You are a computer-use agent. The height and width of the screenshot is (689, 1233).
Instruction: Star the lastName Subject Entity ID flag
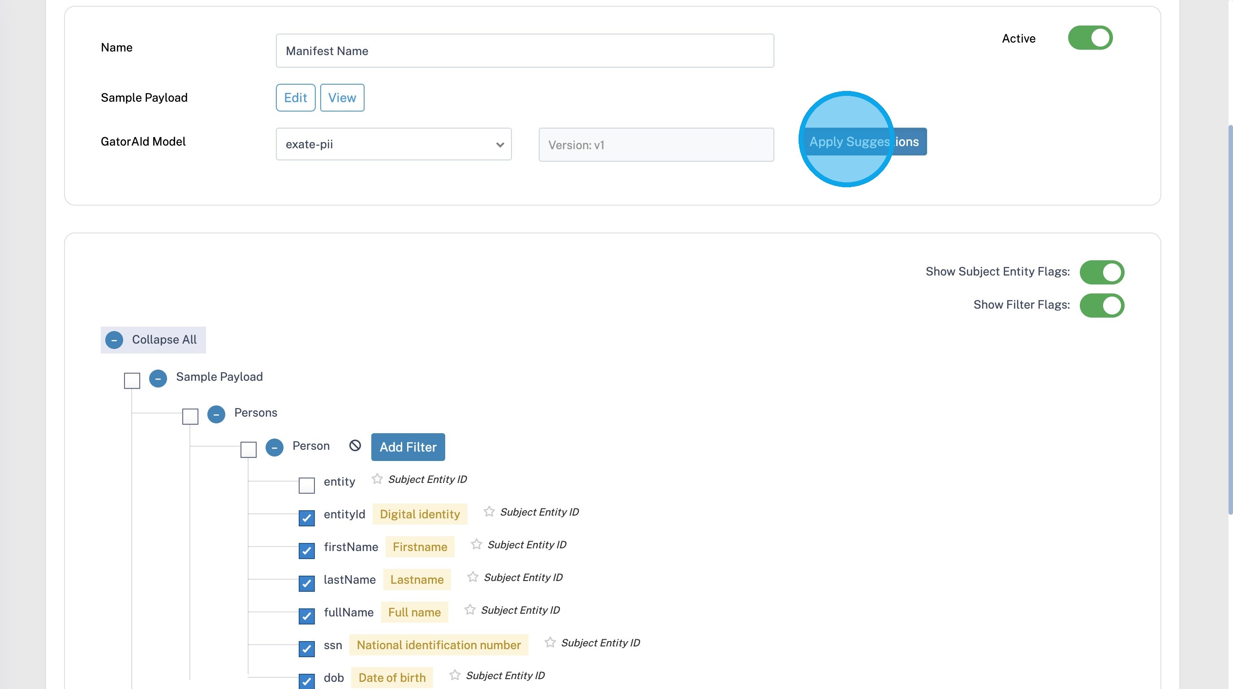pos(473,577)
